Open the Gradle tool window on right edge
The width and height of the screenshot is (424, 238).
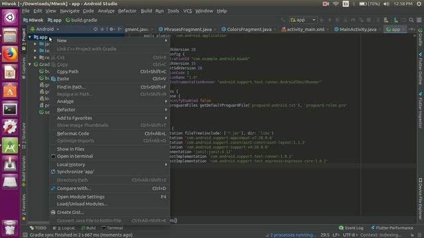pos(420,37)
